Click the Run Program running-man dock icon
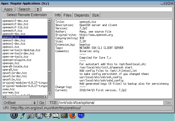175x121 pixels. tap(48, 116)
